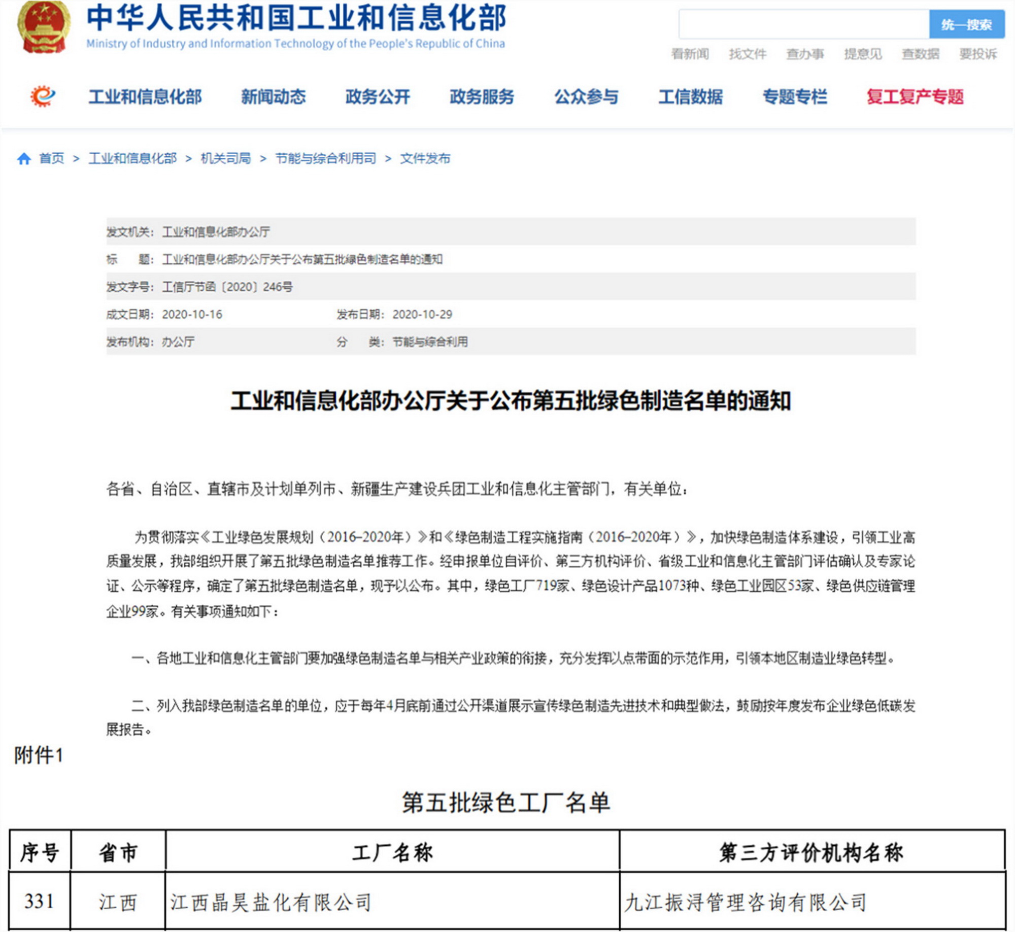Click the orange e-government swirl icon
1015x932 pixels.
(x=43, y=96)
